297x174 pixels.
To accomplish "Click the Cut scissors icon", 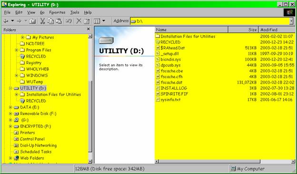I will click(x=42, y=21).
